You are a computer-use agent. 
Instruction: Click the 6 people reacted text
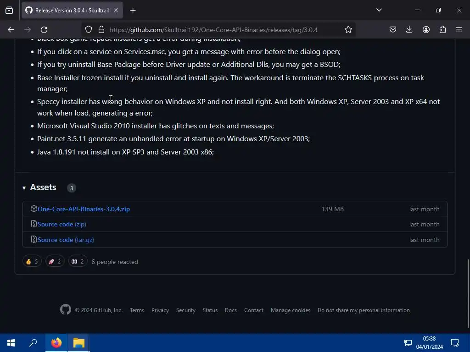click(x=114, y=262)
